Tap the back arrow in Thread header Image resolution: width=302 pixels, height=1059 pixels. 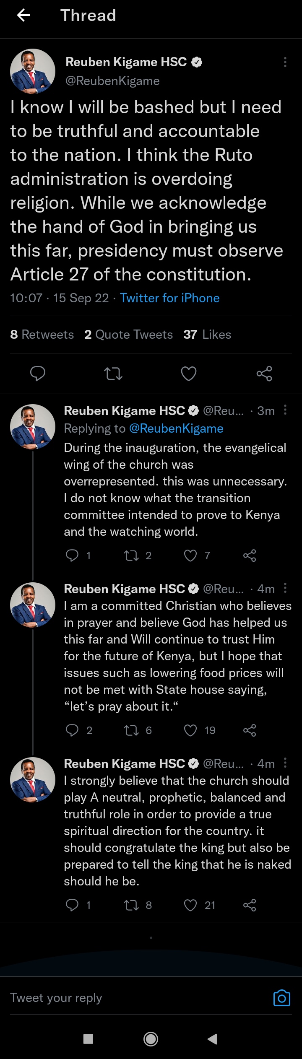tap(24, 16)
